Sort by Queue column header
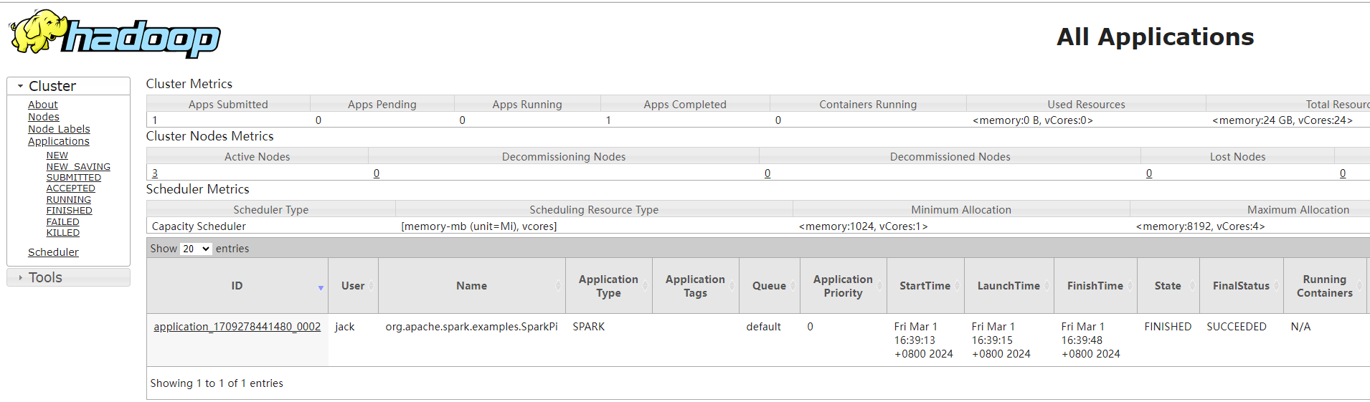 (x=769, y=285)
